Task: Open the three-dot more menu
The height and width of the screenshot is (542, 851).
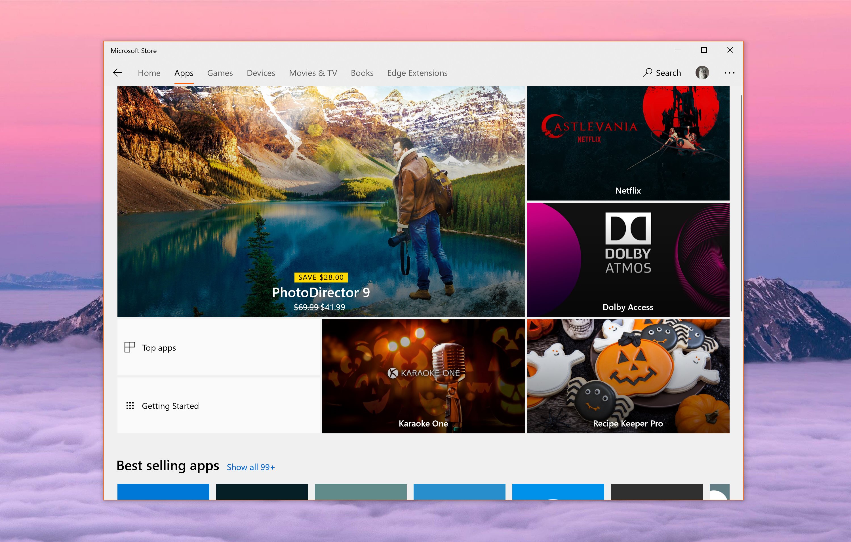Action: [x=729, y=73]
